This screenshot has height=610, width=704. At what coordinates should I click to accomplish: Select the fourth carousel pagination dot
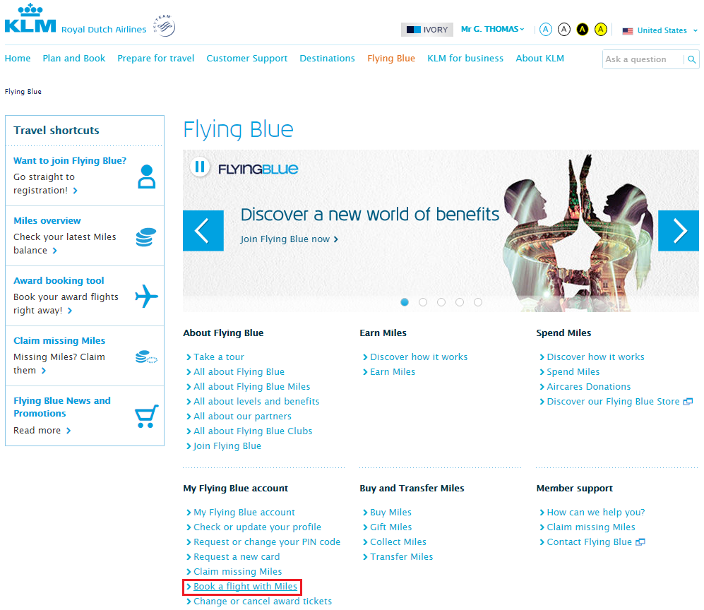tap(460, 301)
